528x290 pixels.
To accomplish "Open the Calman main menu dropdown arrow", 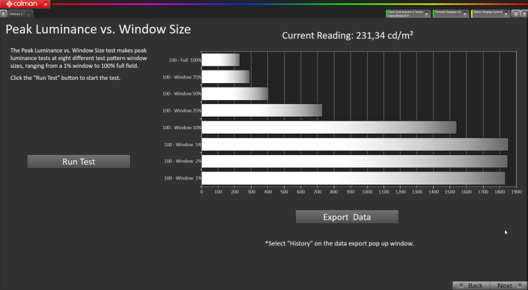I will tap(46, 4).
